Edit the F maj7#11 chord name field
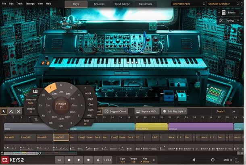Screen dimensions: 246x165 [x=61, y=105]
